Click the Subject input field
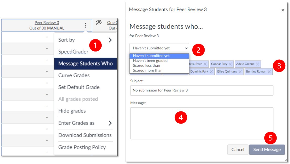The width and height of the screenshot is (290, 164). (x=201, y=90)
